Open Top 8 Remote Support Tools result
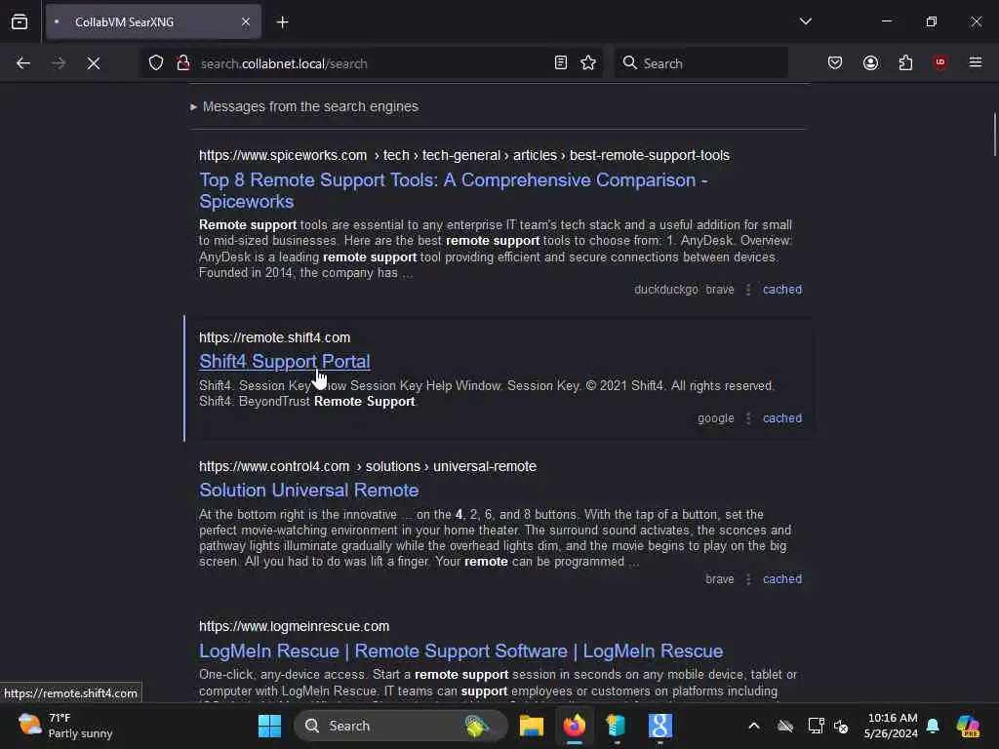The height and width of the screenshot is (749, 999). click(x=453, y=190)
